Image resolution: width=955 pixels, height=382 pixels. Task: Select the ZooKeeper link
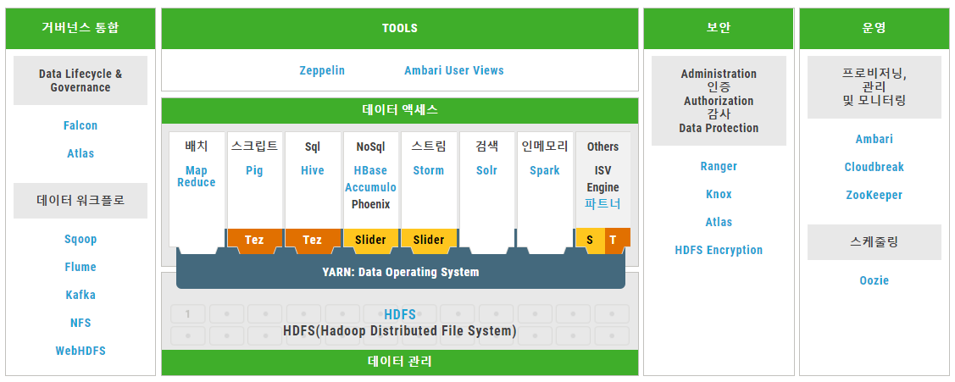pyautogui.click(x=874, y=195)
